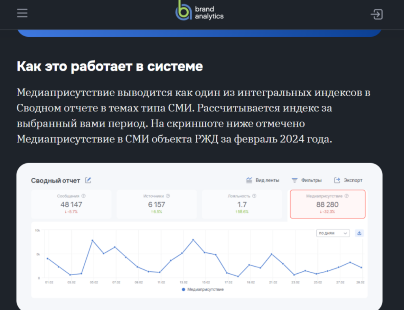Click help icon next to Сообщения
This screenshot has width=404, height=310.
(84, 196)
